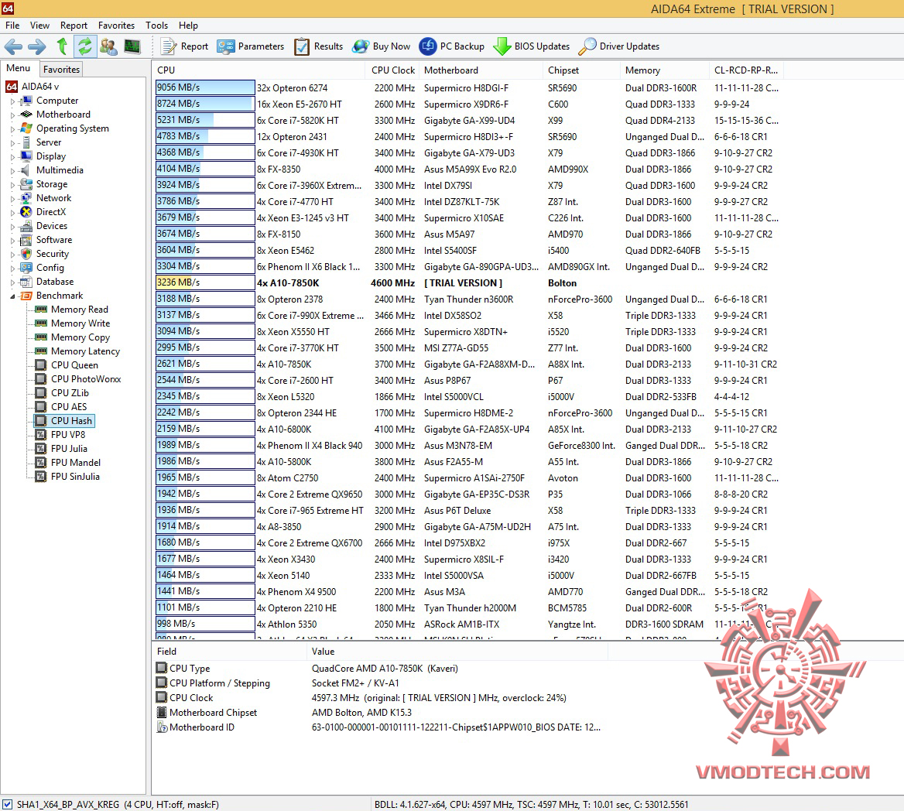Click the green Up arrow icon

[x=62, y=46]
